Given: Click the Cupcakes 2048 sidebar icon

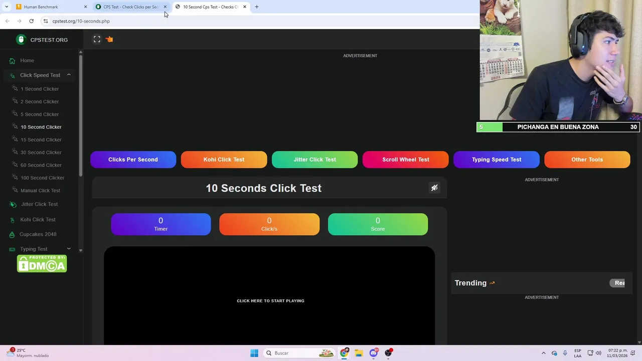Looking at the screenshot, I should (12, 234).
